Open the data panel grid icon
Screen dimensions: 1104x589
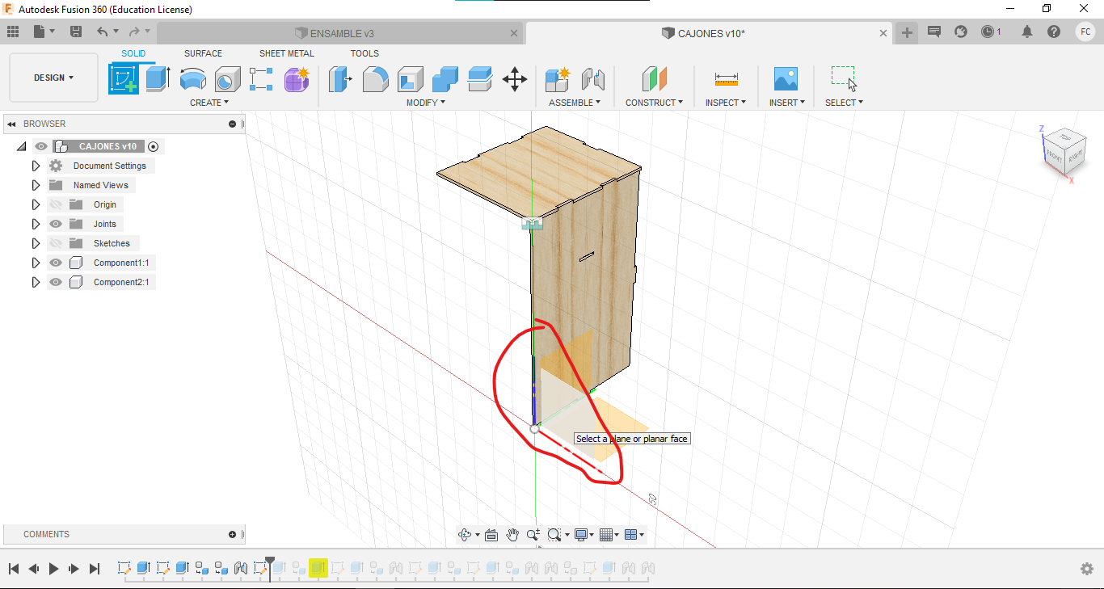pos(13,32)
